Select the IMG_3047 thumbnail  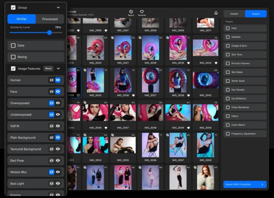coord(123,113)
